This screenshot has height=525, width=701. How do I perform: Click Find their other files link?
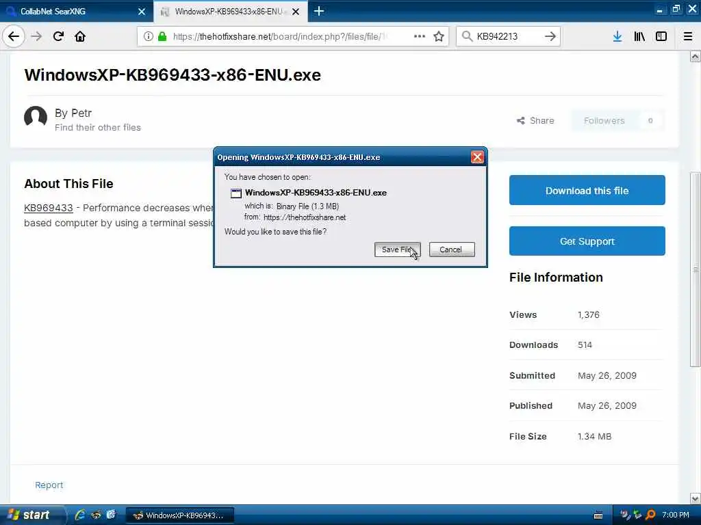click(x=97, y=128)
